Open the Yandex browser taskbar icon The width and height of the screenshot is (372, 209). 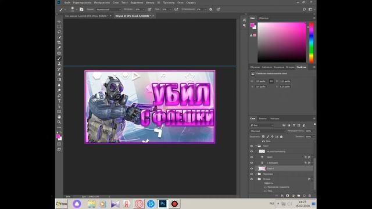point(127,204)
